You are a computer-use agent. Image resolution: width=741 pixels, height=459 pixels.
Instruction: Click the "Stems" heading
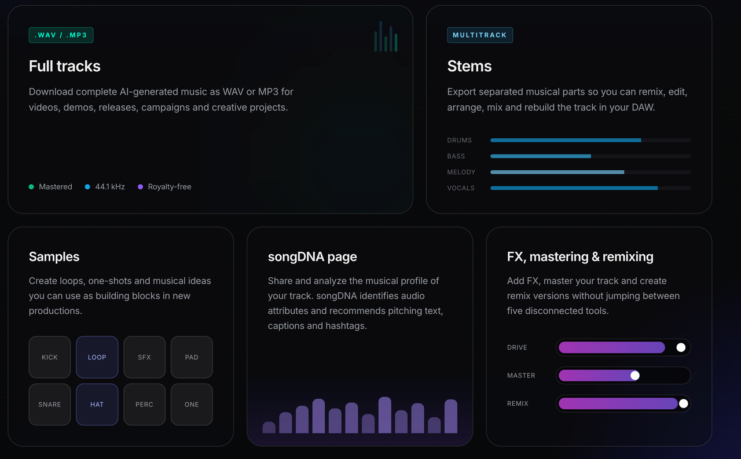click(x=469, y=66)
